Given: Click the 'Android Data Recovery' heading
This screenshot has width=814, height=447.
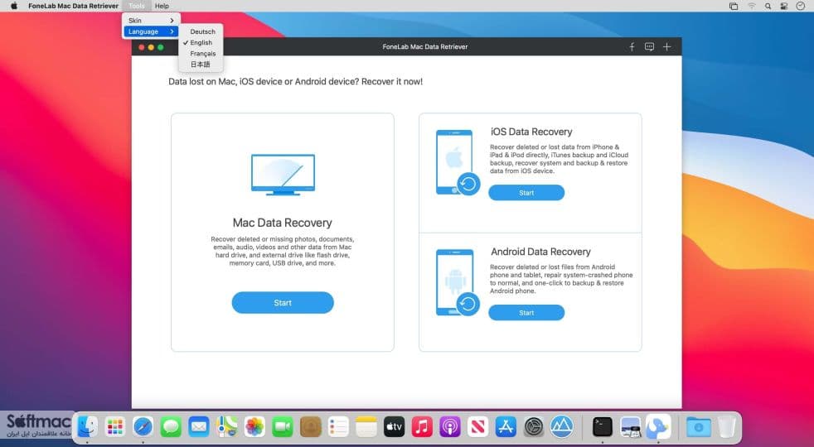Looking at the screenshot, I should (541, 252).
